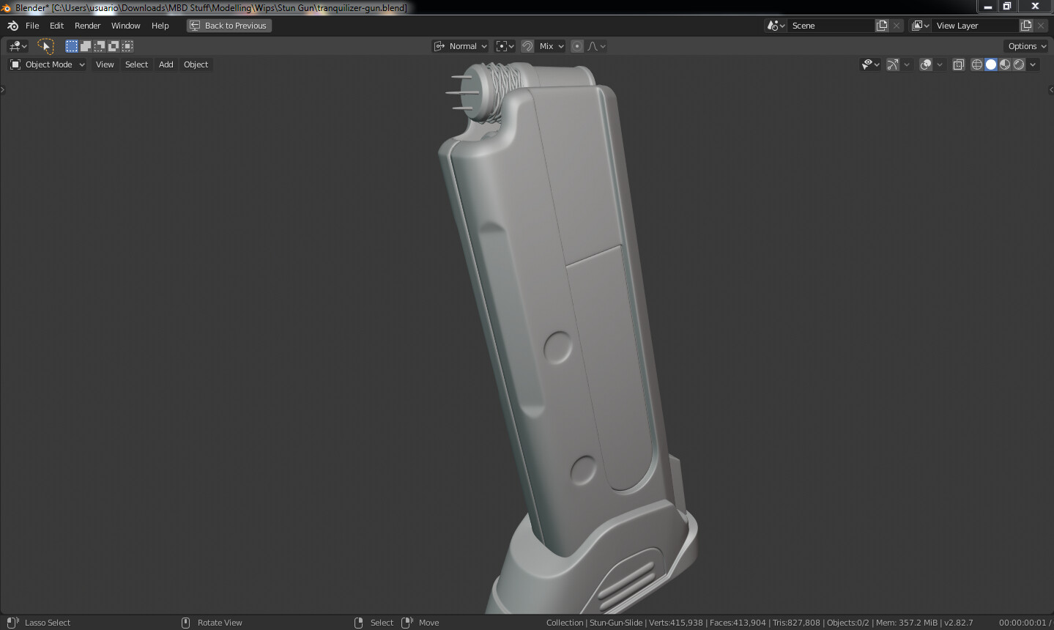Switch to Material Preview shading

click(1005, 64)
